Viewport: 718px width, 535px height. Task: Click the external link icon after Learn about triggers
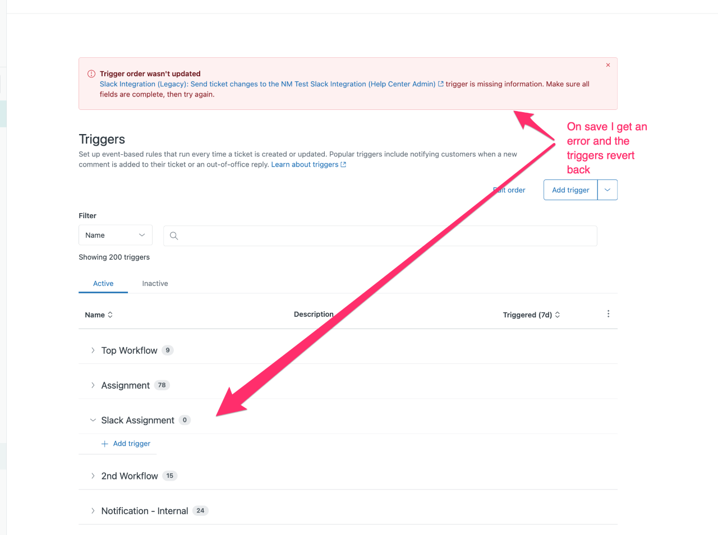tap(343, 164)
